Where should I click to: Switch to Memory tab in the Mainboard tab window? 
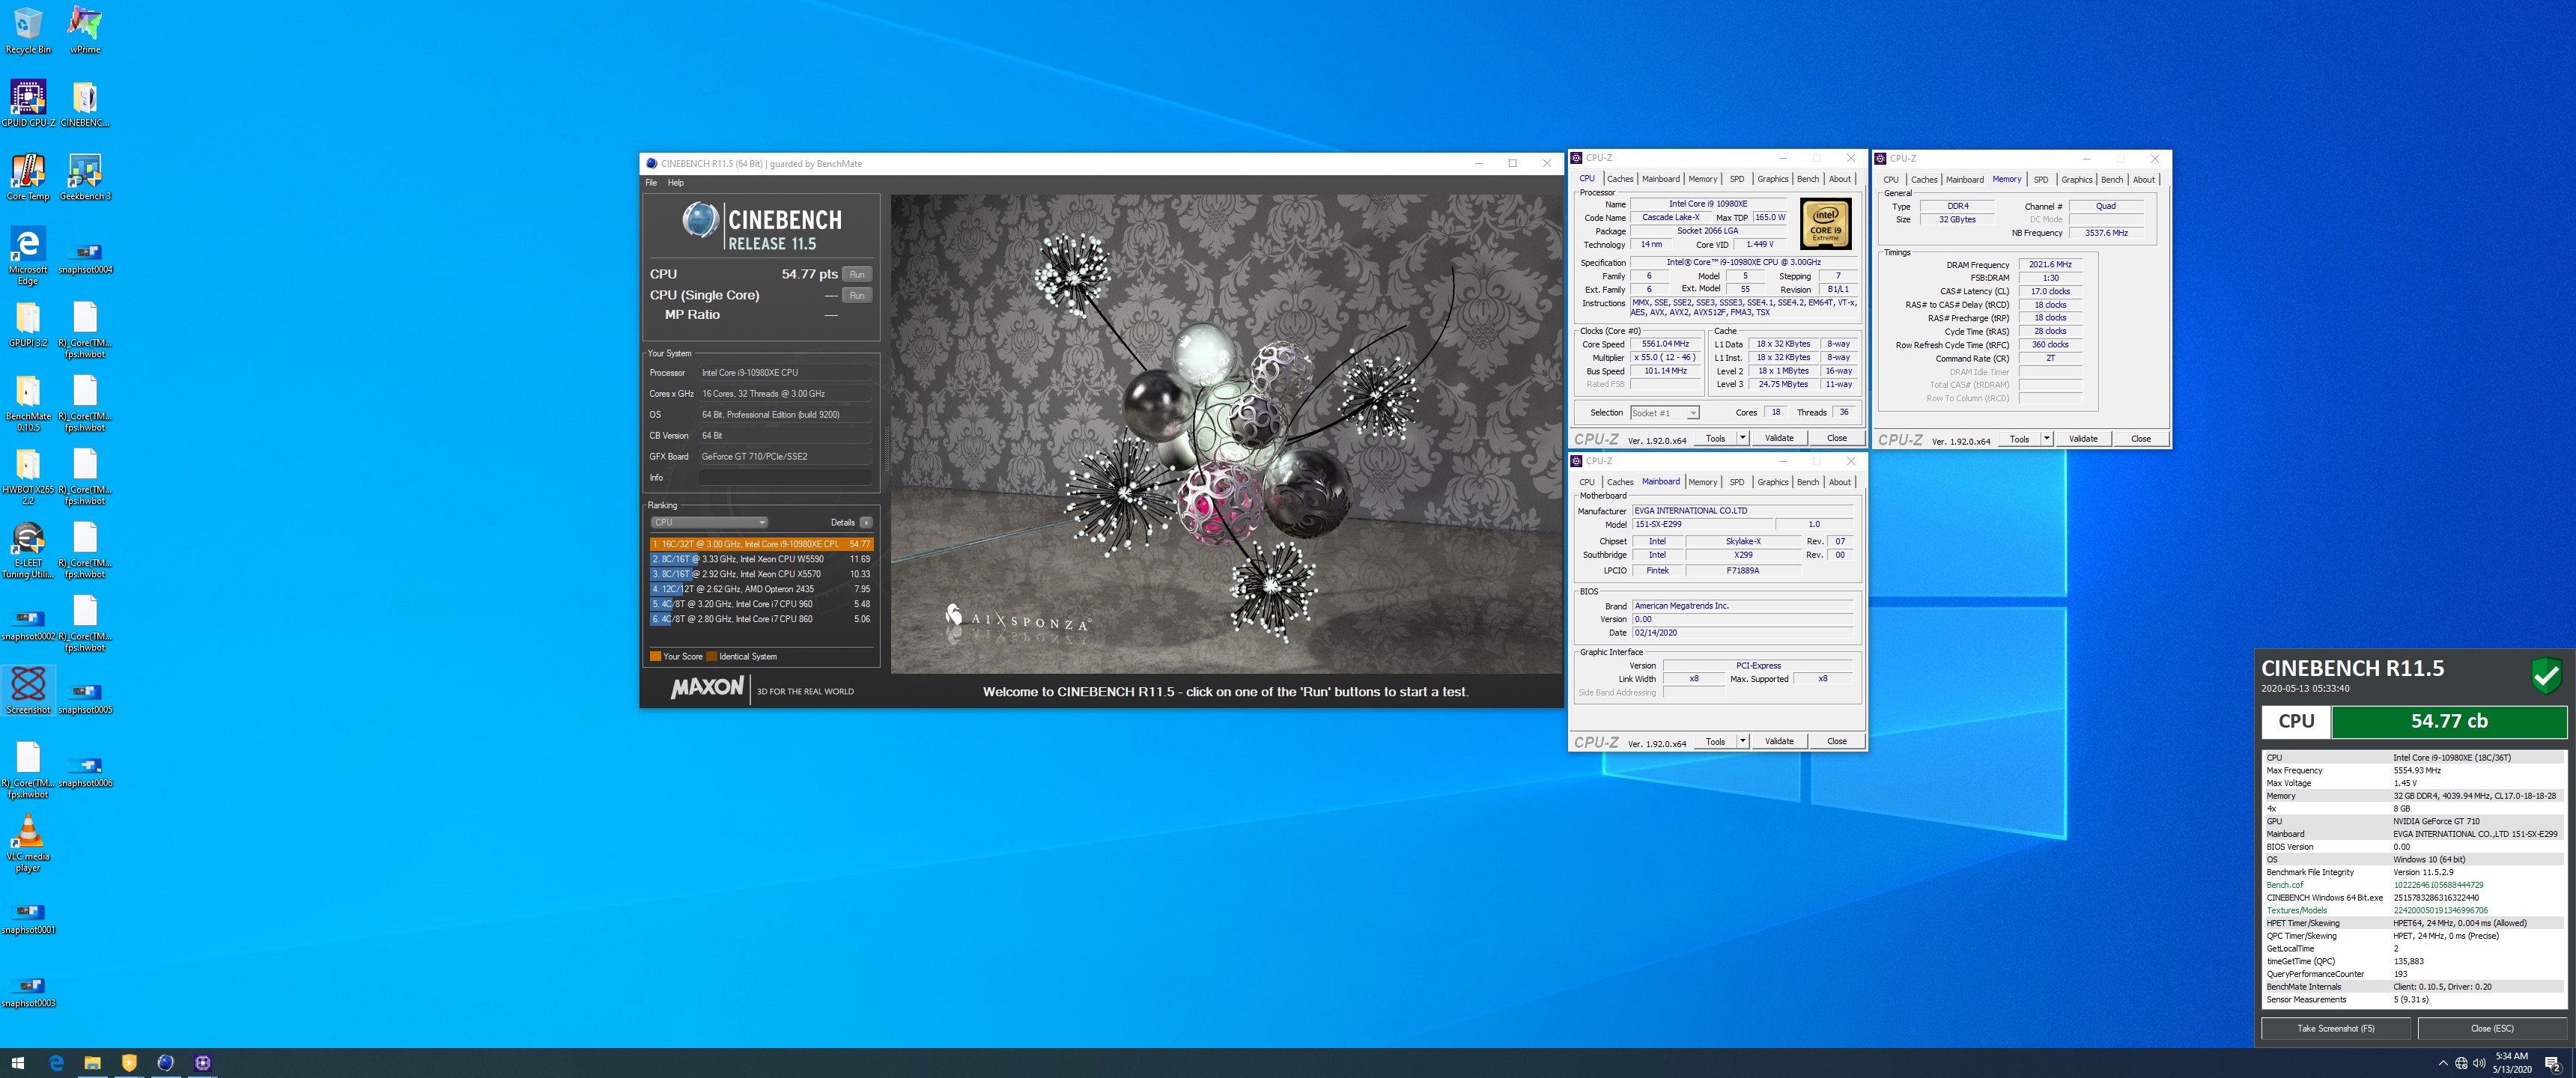[1703, 482]
